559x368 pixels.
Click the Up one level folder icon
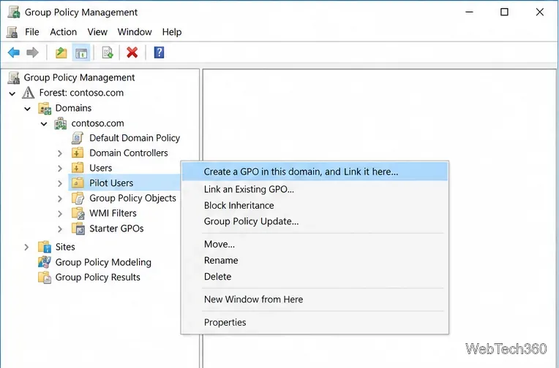tap(61, 53)
